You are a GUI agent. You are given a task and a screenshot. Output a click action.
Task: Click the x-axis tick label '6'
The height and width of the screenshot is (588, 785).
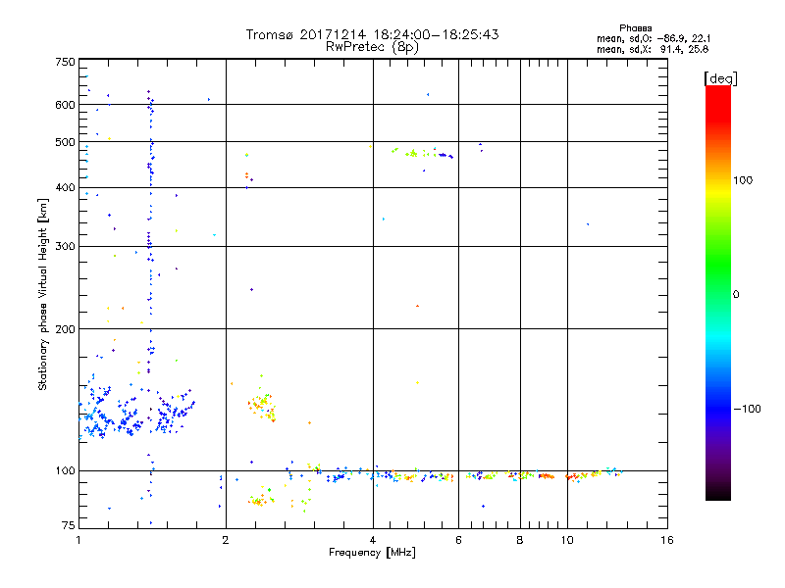458,540
